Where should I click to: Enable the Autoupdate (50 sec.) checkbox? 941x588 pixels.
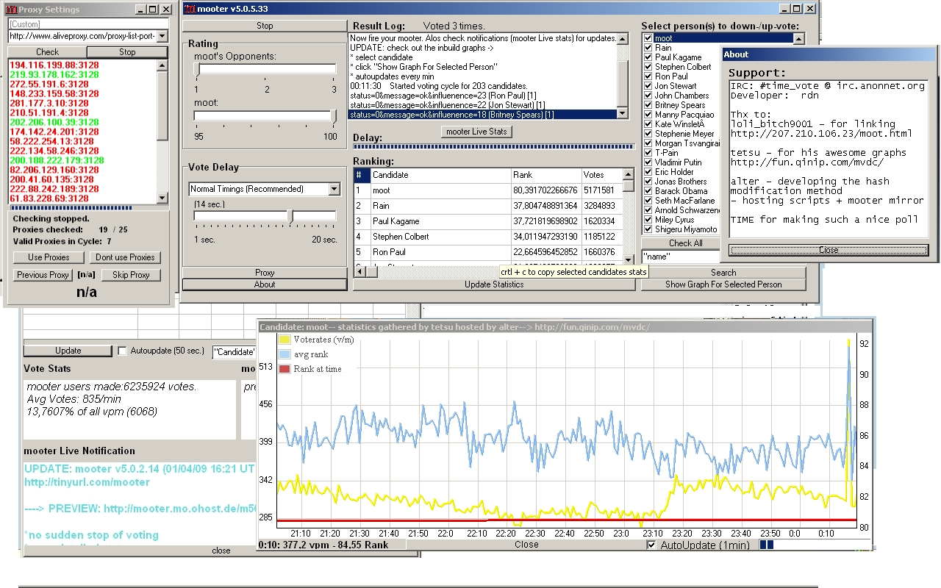coord(123,351)
